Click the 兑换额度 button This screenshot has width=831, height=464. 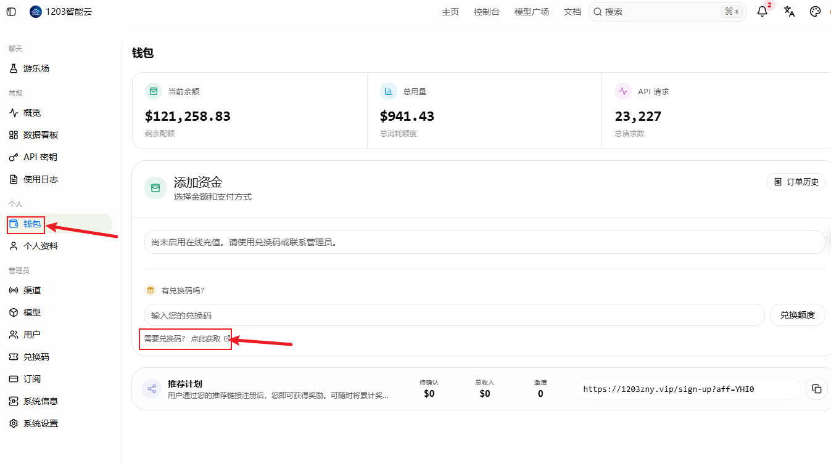(x=798, y=315)
